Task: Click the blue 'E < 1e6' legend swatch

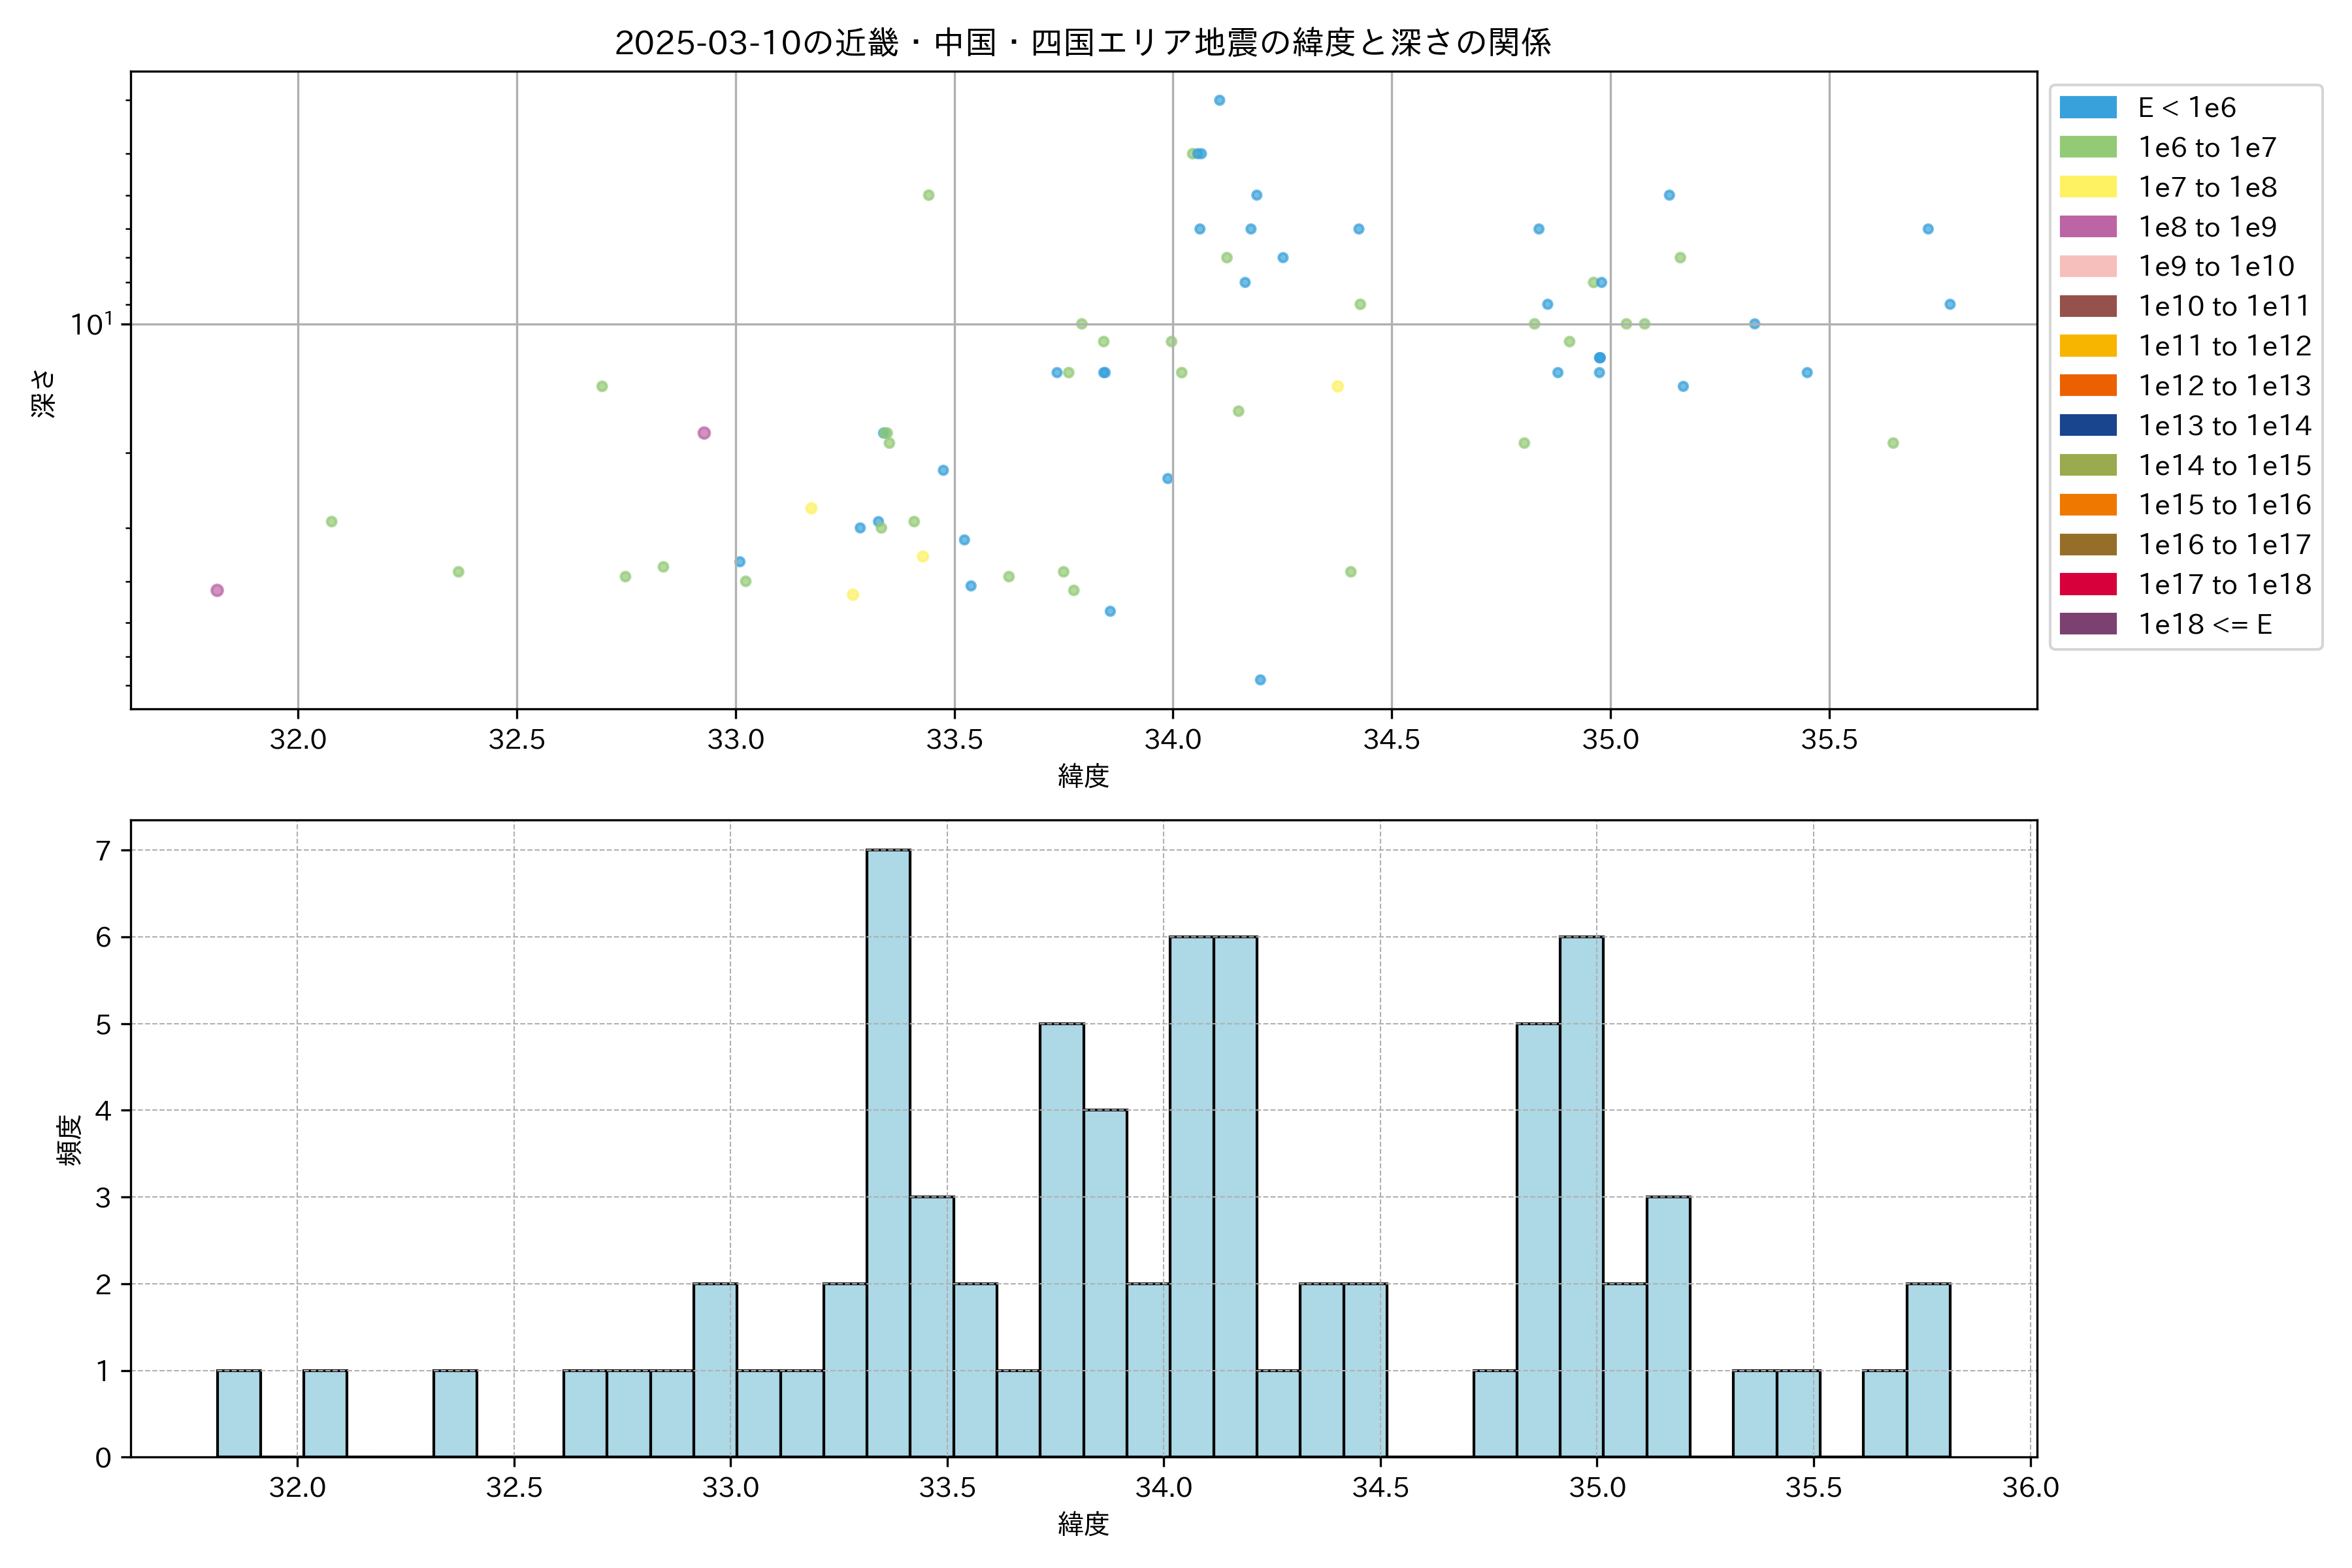Action: click(x=2088, y=108)
